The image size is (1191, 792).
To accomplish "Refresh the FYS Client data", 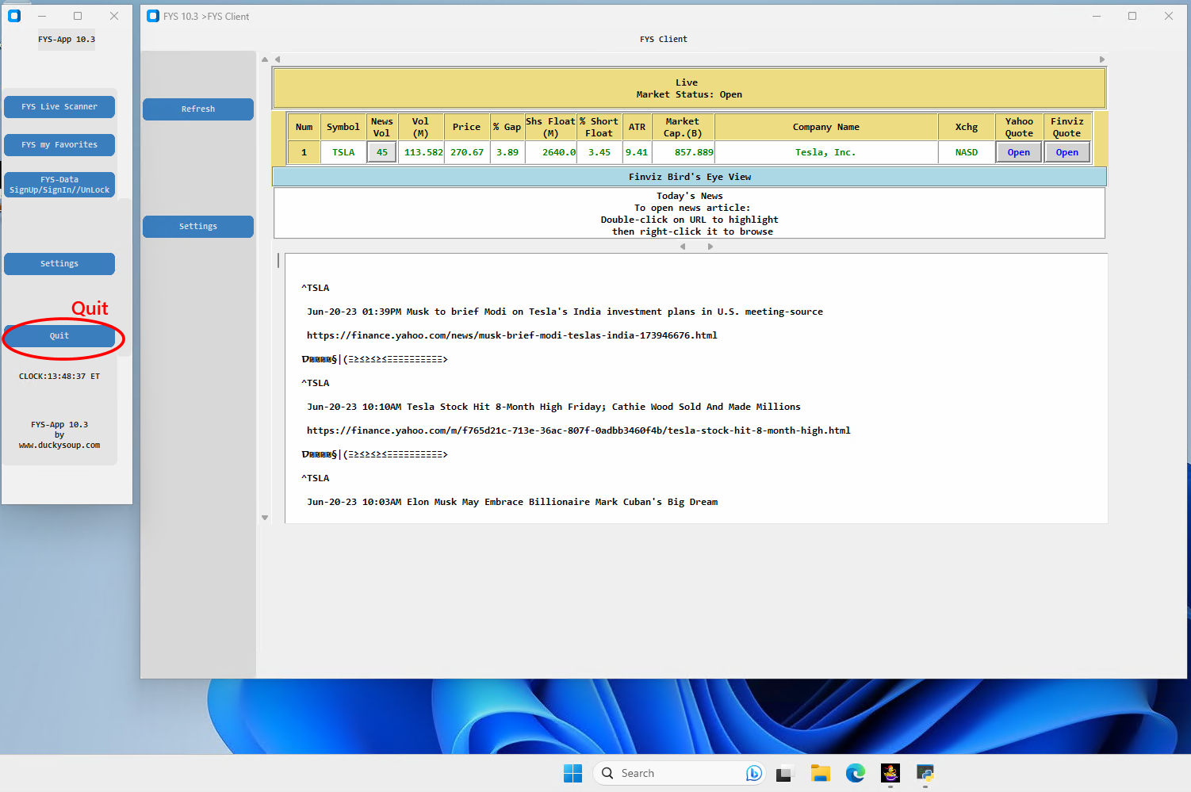I will point(198,109).
